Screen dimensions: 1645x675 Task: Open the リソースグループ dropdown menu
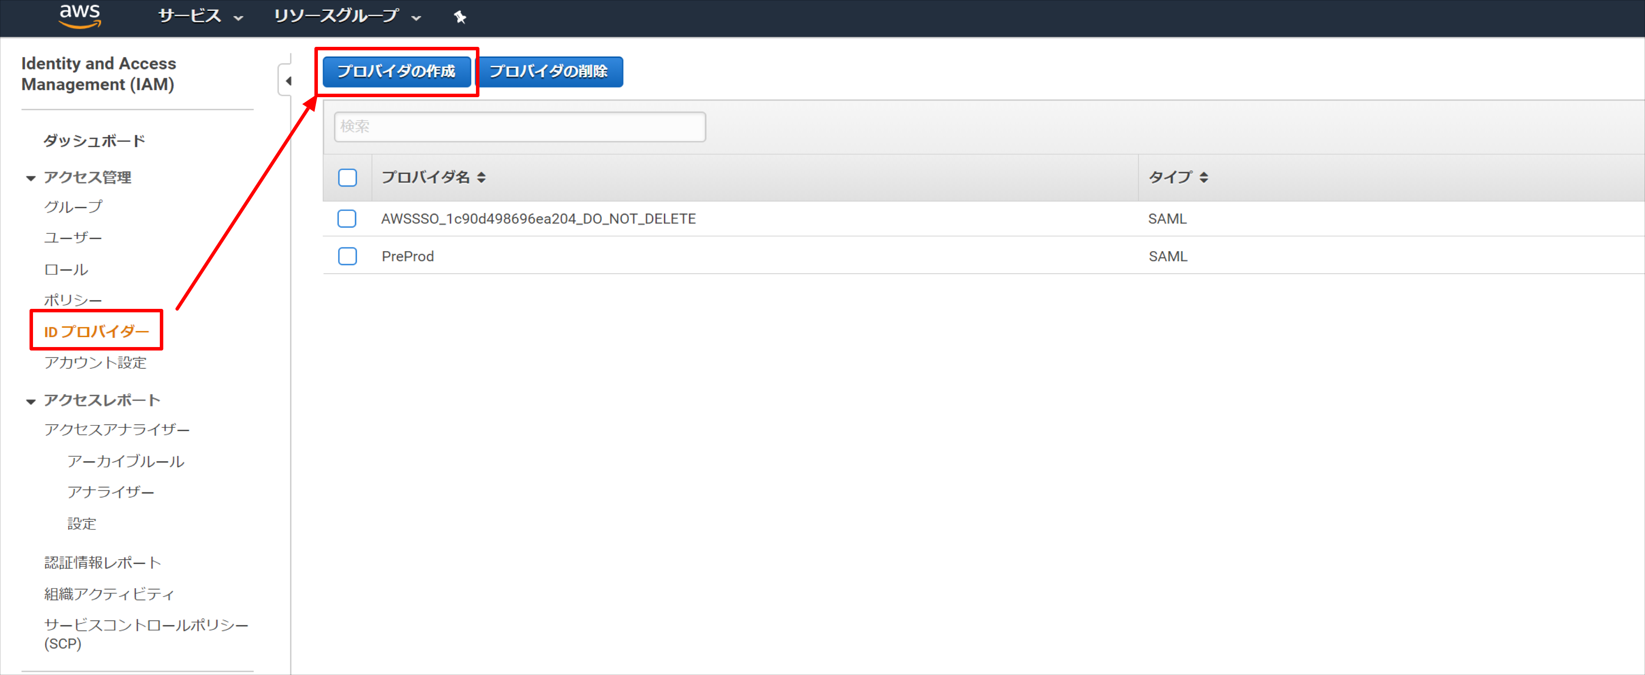[347, 16]
